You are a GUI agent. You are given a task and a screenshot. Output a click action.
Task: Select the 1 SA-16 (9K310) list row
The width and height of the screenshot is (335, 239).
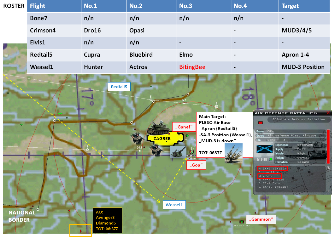tap(273, 187)
